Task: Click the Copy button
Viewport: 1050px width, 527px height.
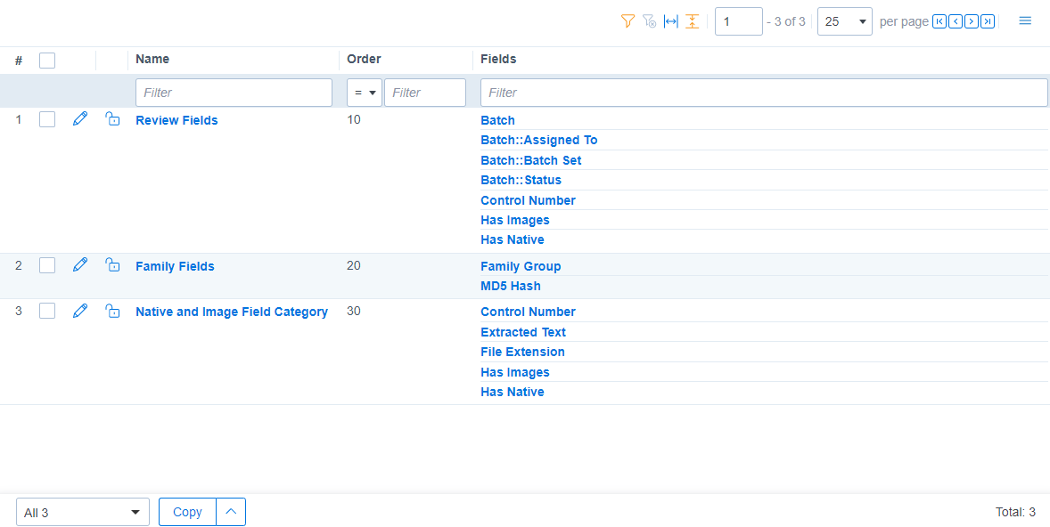Action: click(x=187, y=512)
